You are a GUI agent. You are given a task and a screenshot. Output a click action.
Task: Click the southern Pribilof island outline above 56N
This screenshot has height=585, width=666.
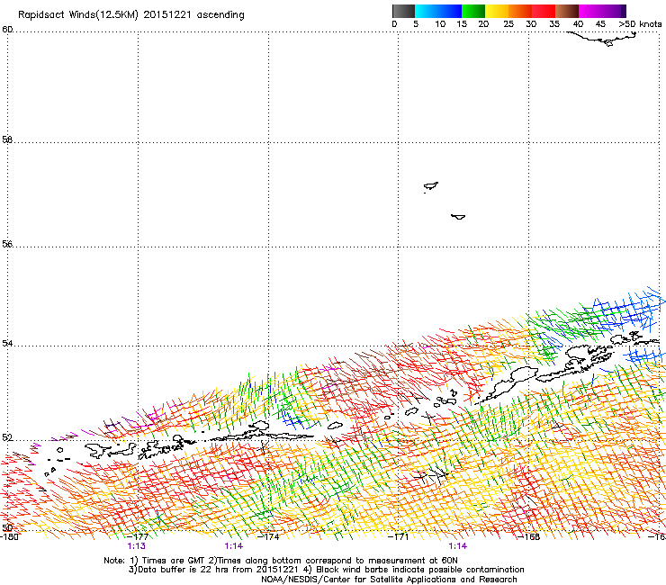[458, 217]
